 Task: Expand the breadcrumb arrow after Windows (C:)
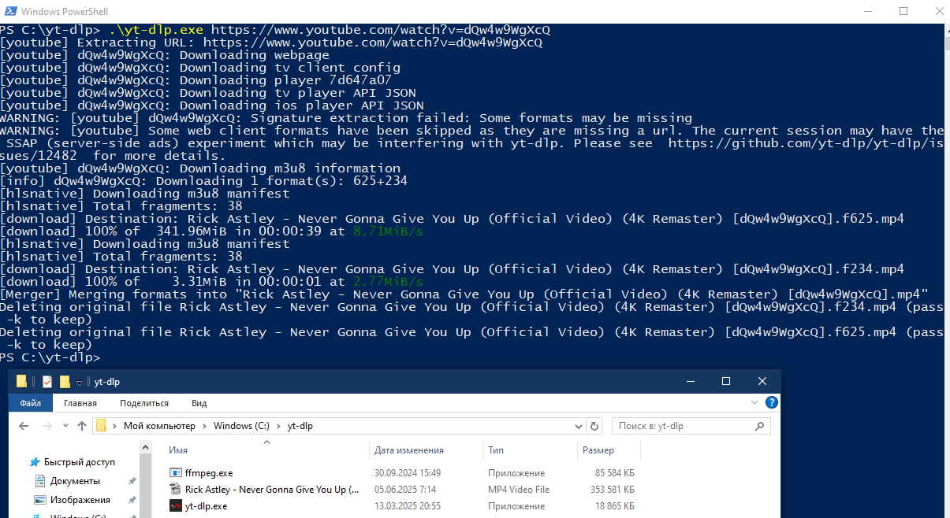click(278, 426)
